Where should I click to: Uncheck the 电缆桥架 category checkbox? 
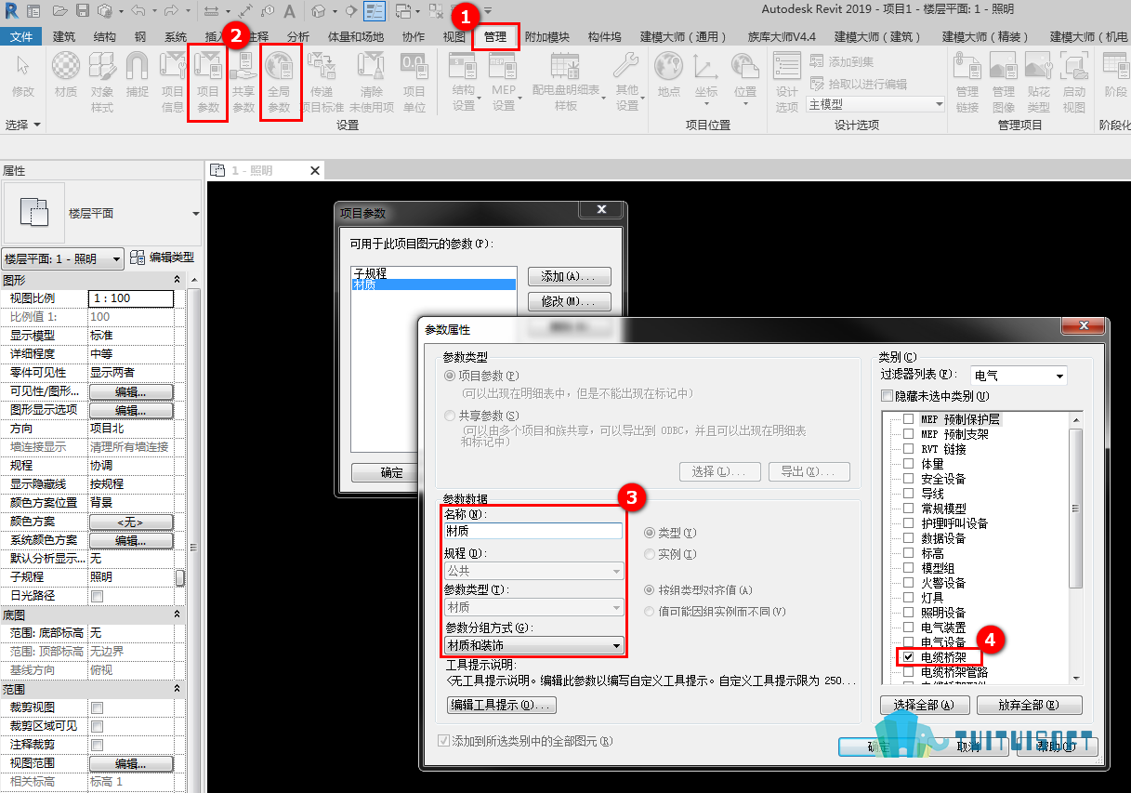pos(908,657)
